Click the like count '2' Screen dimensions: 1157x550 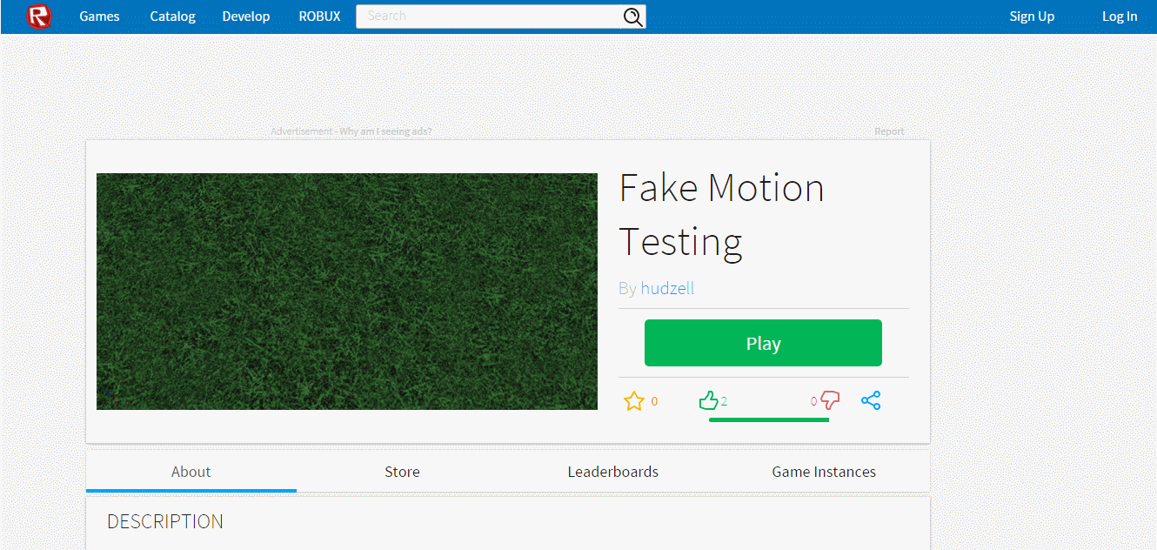(724, 401)
